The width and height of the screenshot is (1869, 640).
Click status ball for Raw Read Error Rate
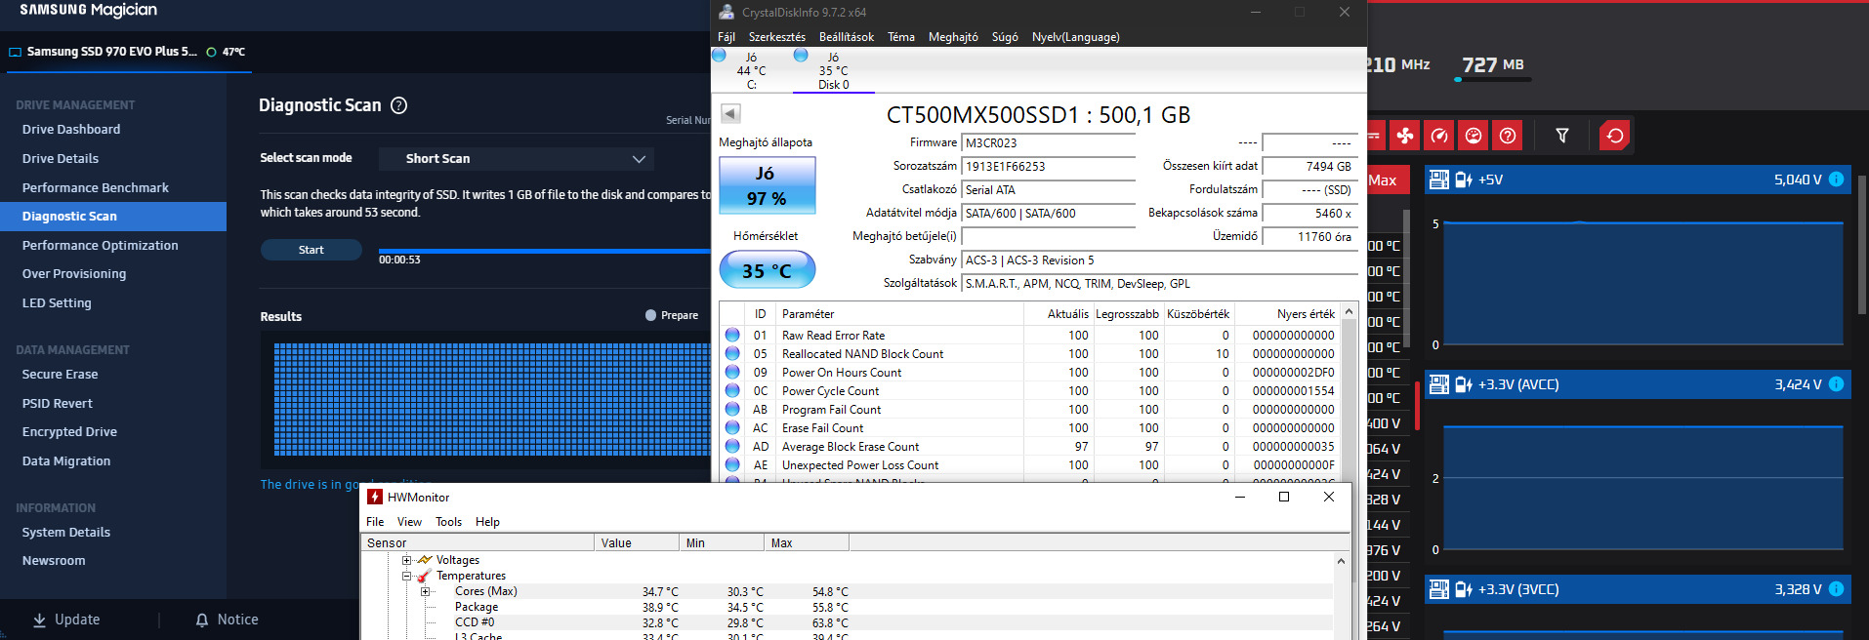click(x=732, y=335)
